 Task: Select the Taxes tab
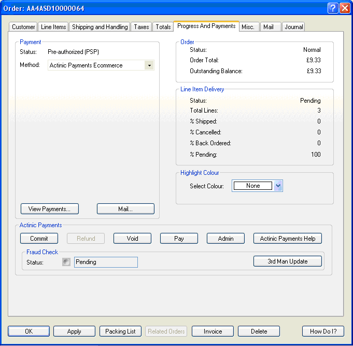[x=141, y=27]
